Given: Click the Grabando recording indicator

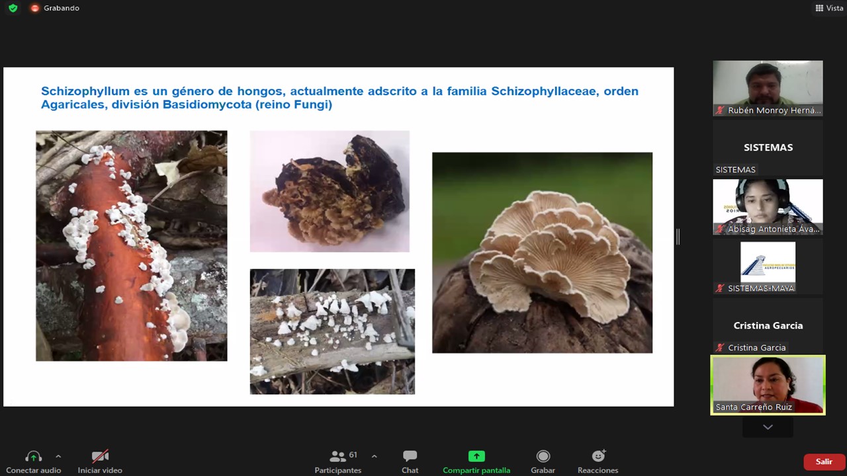Looking at the screenshot, I should [55, 8].
